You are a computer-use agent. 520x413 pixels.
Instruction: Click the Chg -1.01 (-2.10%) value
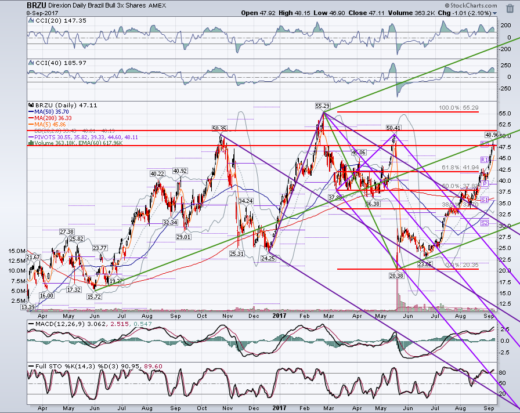[x=464, y=13]
